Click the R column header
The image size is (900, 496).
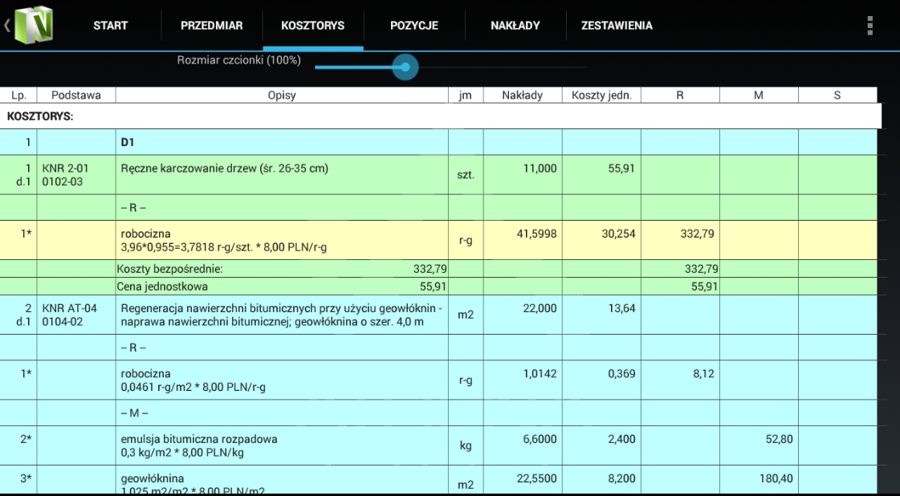pos(680,96)
